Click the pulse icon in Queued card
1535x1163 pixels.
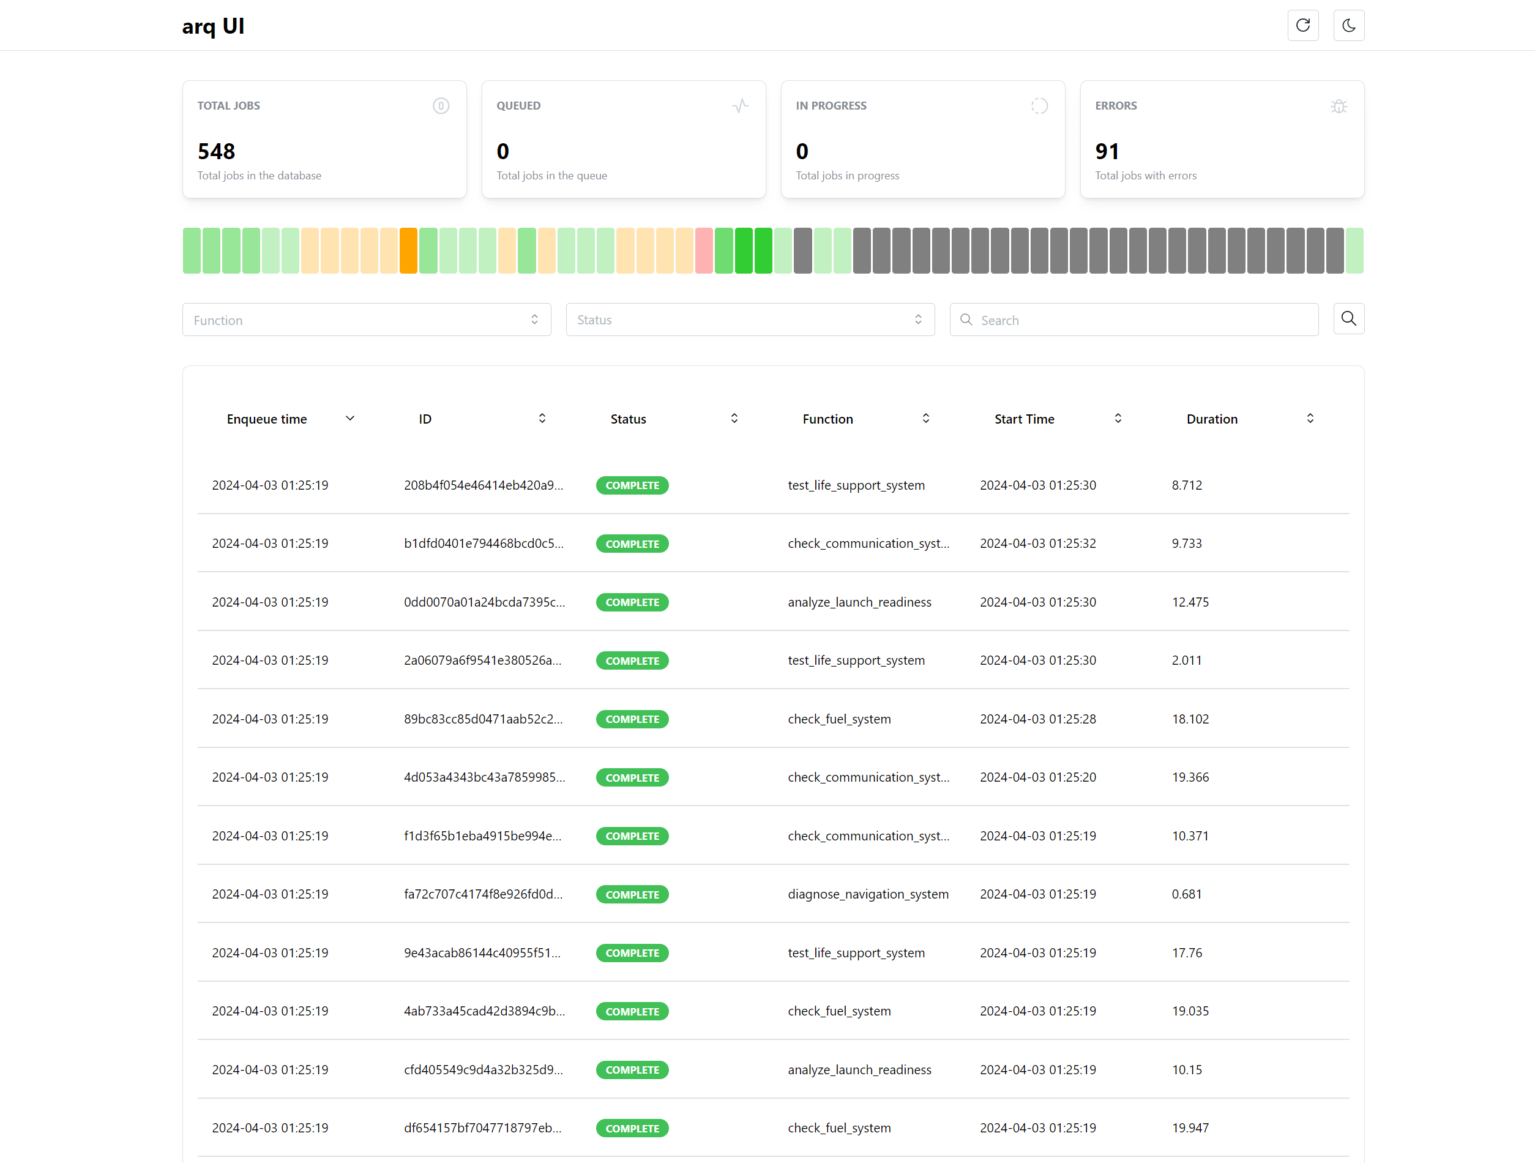[x=740, y=106]
